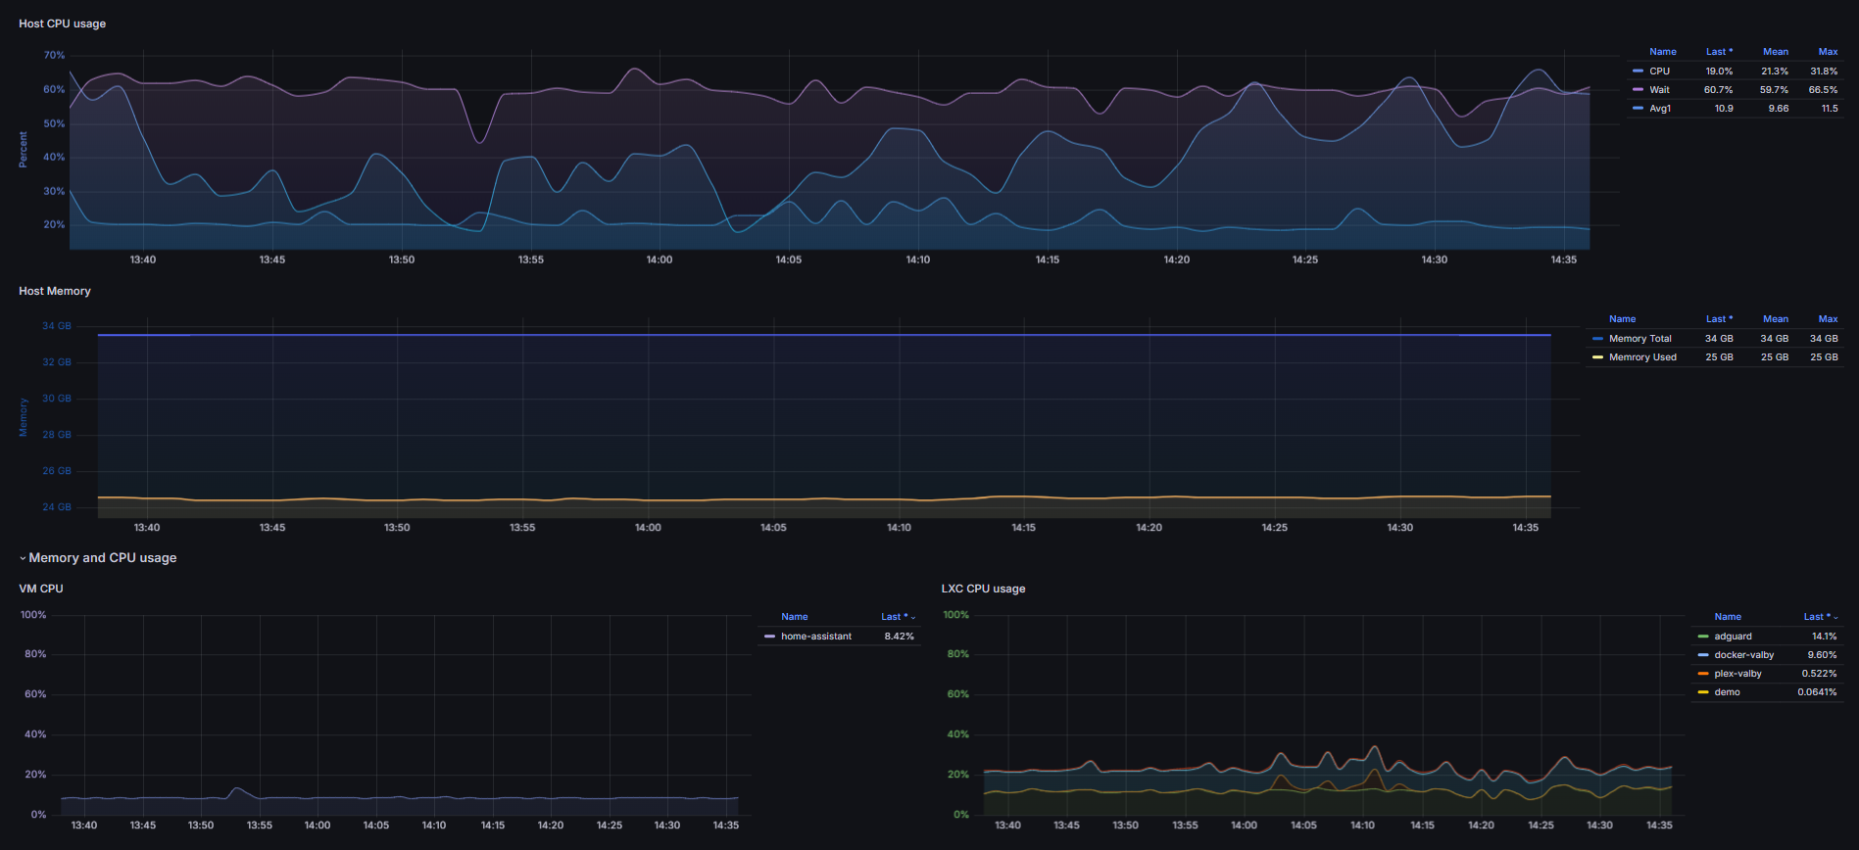Screen dimensions: 1859x850
Task: Click the docker-valby series color swatch
Action: (x=1703, y=655)
